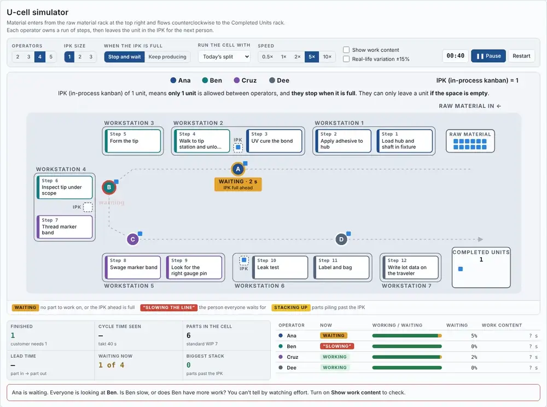Click the IPK slot beside Leak test

click(x=244, y=260)
